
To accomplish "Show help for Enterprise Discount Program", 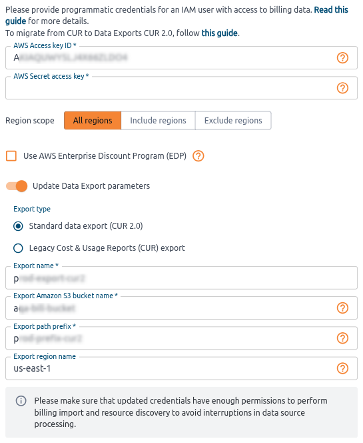I will coord(198,156).
